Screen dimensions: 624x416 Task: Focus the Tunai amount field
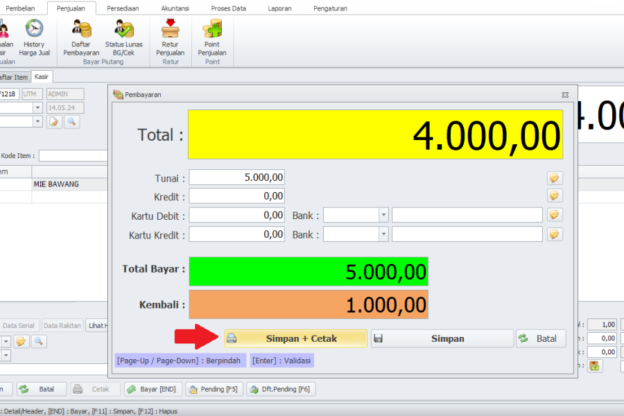coord(237,177)
